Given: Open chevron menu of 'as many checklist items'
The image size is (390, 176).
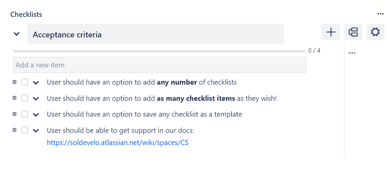Looking at the screenshot, I should tap(36, 99).
